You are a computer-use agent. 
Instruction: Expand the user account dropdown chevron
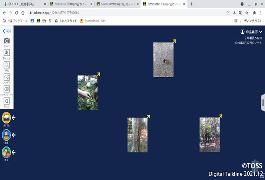(x=261, y=32)
